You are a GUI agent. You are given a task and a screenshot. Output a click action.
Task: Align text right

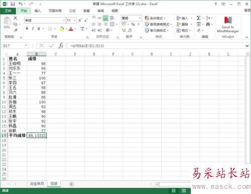point(105,24)
